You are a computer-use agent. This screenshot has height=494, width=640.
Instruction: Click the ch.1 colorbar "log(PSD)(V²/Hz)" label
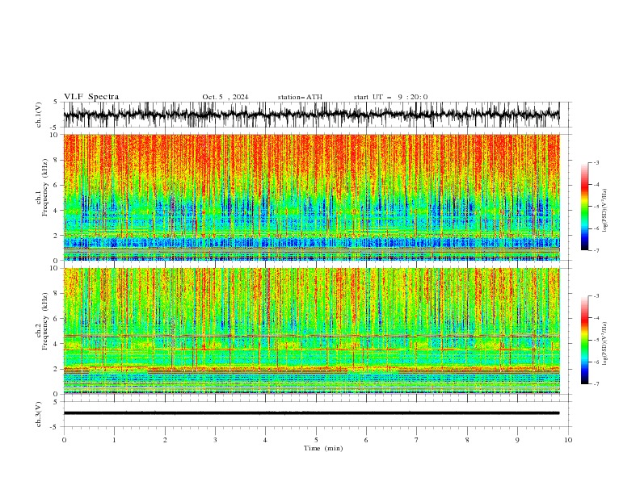click(604, 211)
